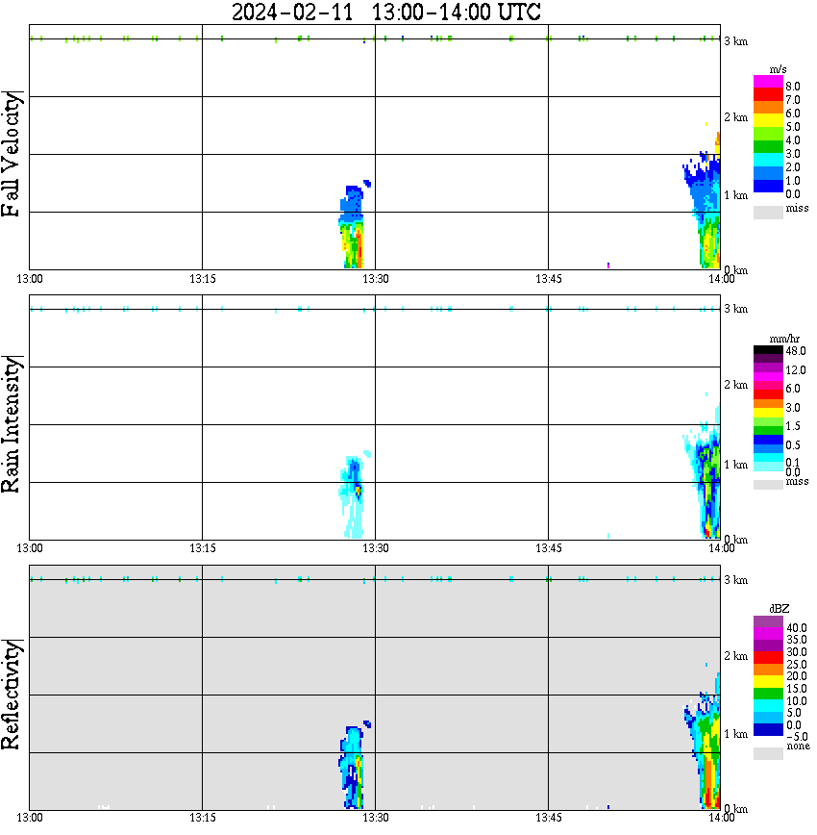Select the orange 3.0 mm/hr legend swatch
The height and width of the screenshot is (835, 817).
(768, 403)
